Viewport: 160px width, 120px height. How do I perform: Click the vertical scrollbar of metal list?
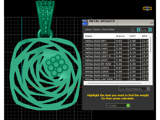(x=151, y=45)
